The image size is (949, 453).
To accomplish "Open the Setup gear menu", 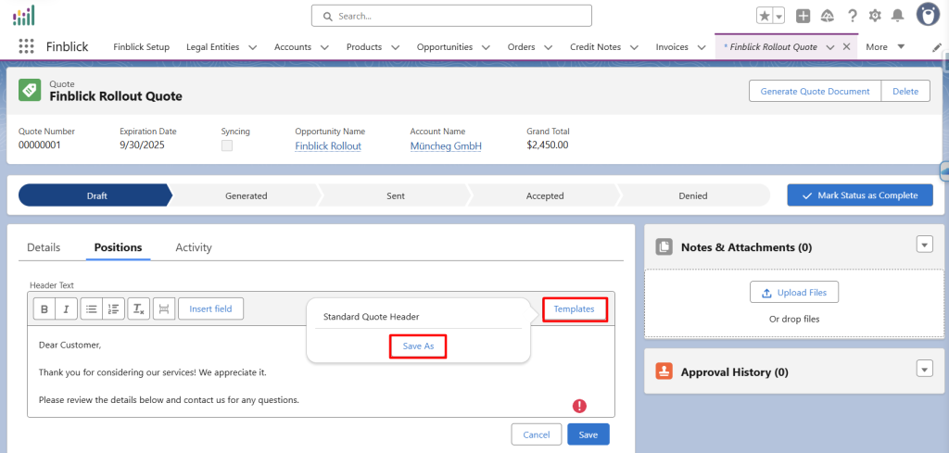I will pyautogui.click(x=875, y=16).
